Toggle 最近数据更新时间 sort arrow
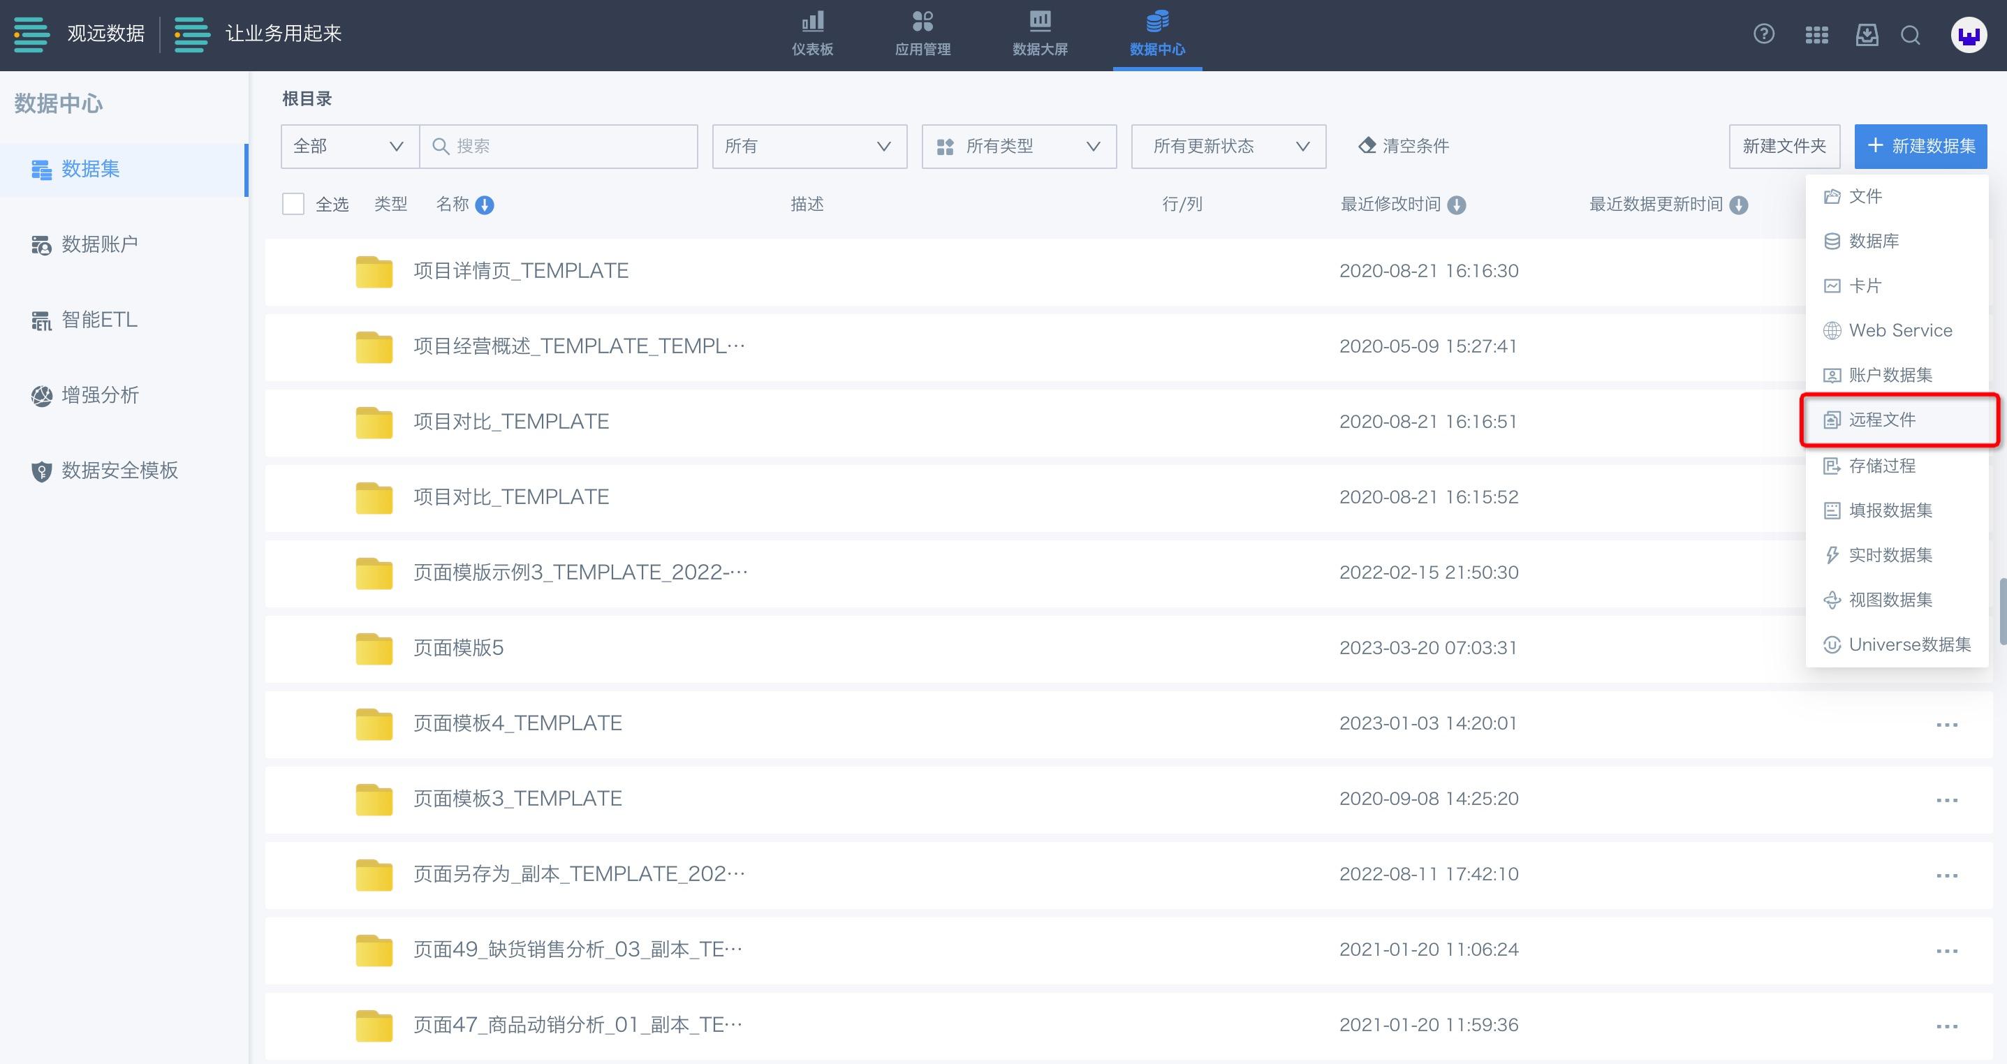This screenshot has width=2007, height=1064. coord(1738,205)
